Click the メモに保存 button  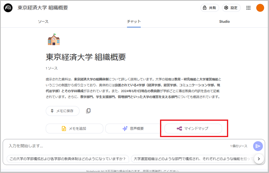62,111
